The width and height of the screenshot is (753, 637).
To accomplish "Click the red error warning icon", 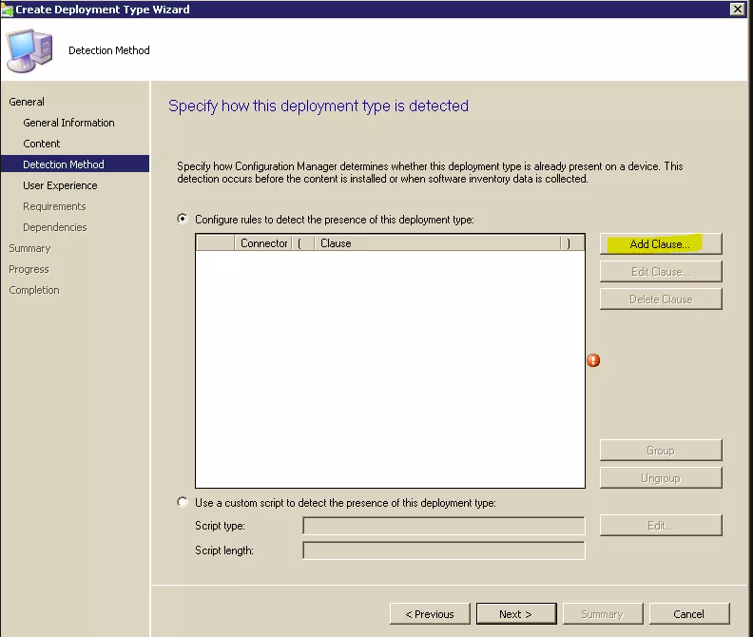I will click(593, 360).
